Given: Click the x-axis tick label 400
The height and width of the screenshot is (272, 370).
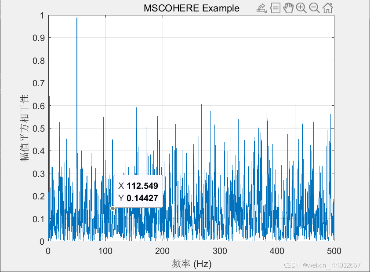Looking at the screenshot, I should (x=277, y=251).
